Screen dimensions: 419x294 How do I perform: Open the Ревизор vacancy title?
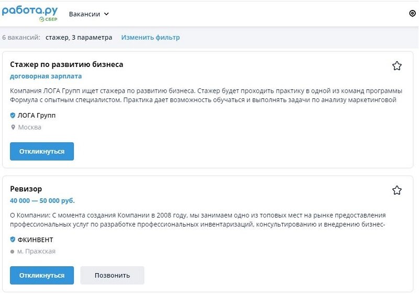coord(26,189)
